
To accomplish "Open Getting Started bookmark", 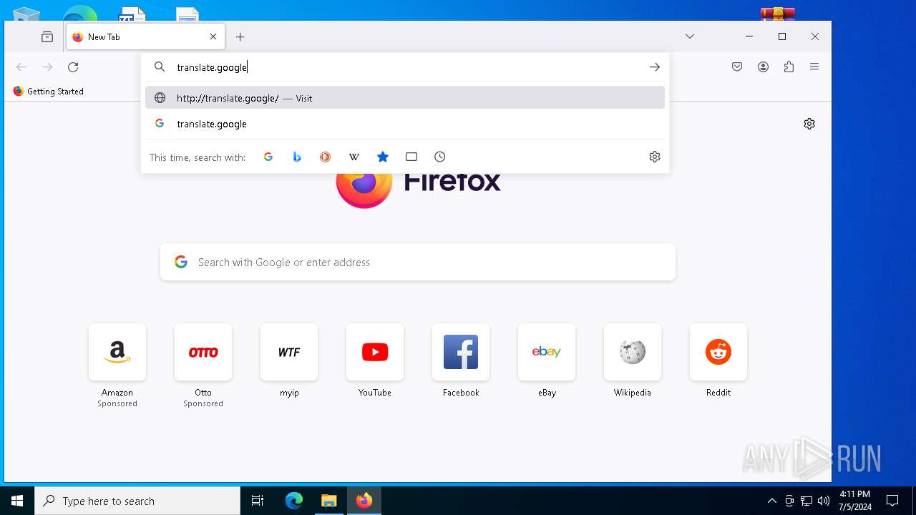I will tap(49, 92).
